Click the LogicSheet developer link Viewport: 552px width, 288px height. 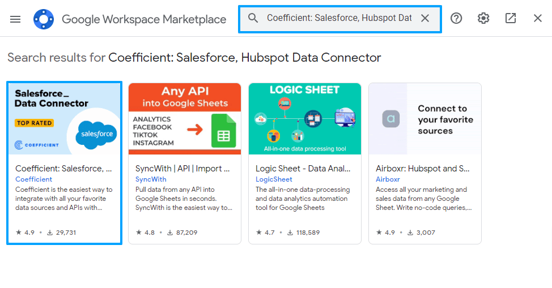274,179
